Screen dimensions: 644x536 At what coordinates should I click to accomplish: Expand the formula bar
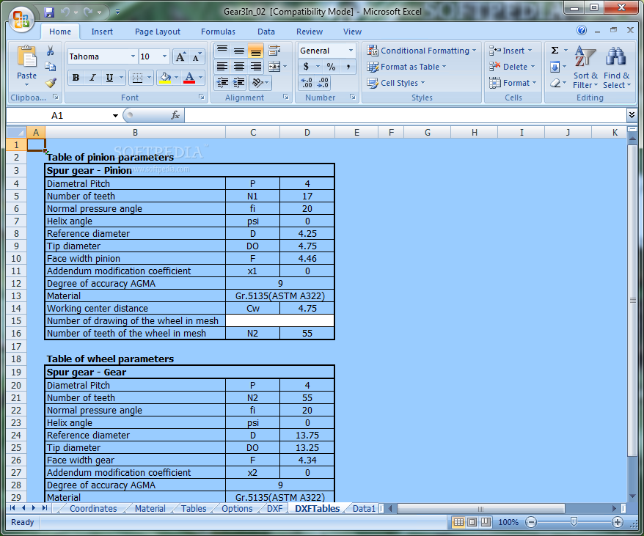(632, 115)
